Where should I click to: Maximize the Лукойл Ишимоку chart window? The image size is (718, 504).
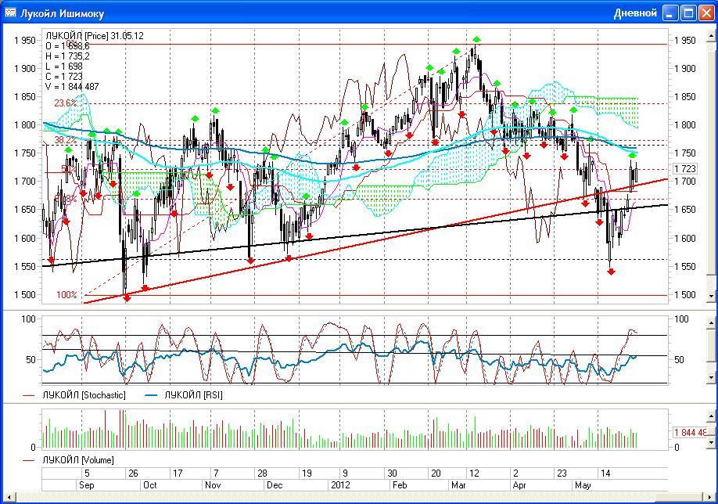tap(689, 13)
